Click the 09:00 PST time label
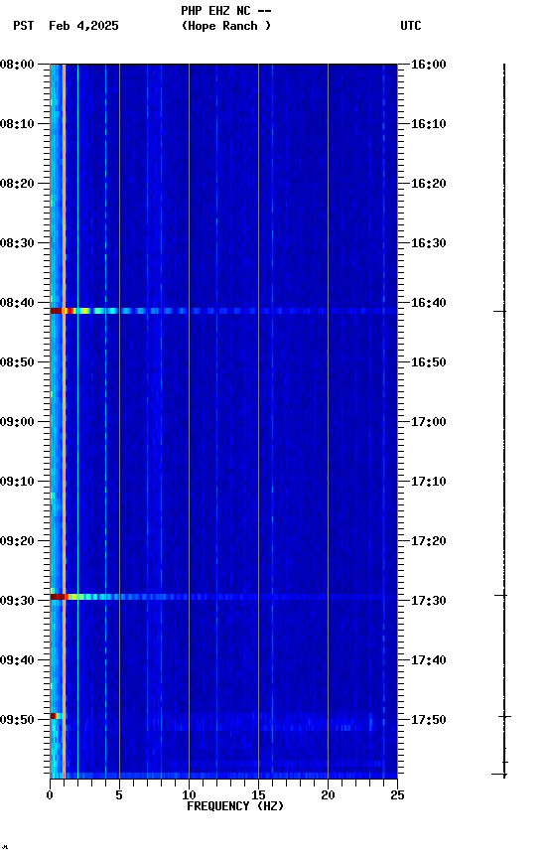 click(x=17, y=422)
